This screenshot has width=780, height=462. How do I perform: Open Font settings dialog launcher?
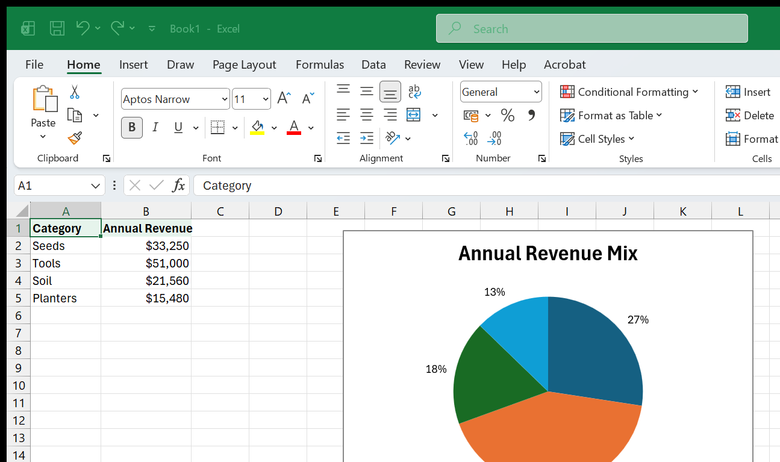click(317, 158)
